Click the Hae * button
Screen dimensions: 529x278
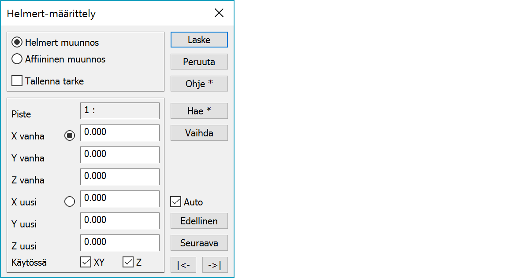pyautogui.click(x=199, y=111)
